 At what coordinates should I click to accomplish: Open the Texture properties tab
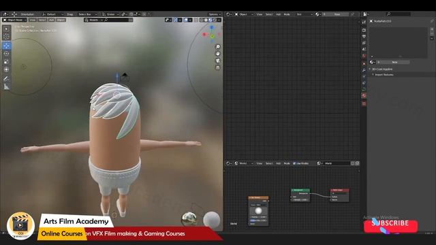pos(364,103)
